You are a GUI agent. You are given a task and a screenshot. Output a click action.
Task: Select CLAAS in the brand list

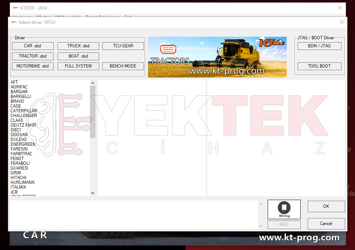coord(17,120)
